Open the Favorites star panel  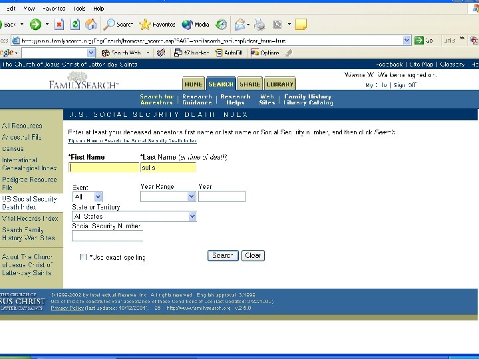157,25
